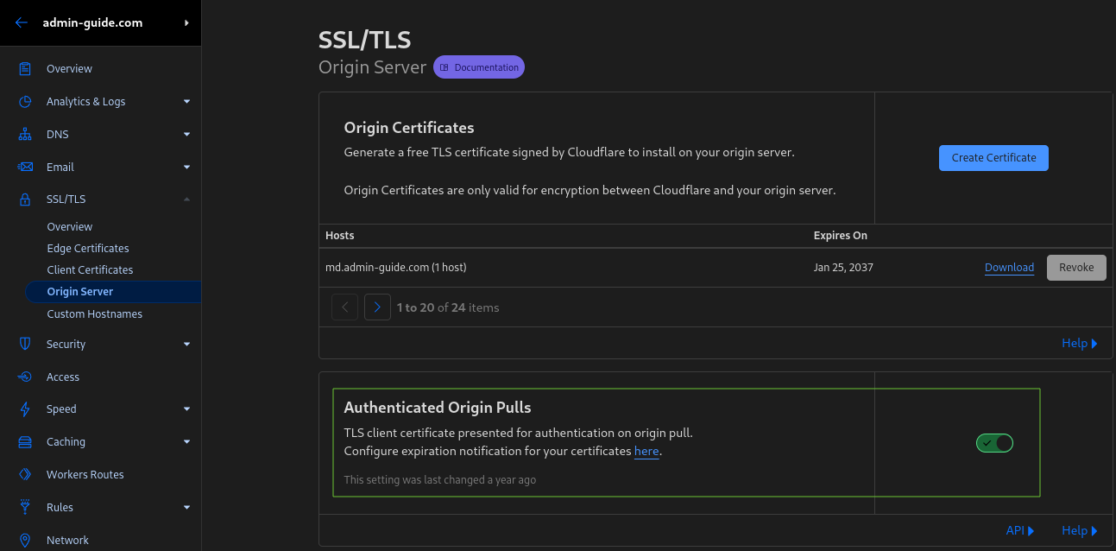
Task: Expand the Rules sidebar section
Action: 186,507
